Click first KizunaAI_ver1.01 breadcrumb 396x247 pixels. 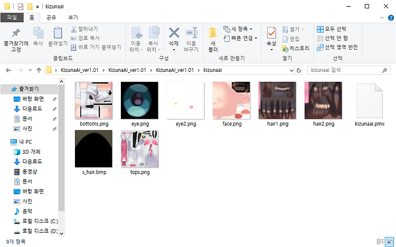80,70
